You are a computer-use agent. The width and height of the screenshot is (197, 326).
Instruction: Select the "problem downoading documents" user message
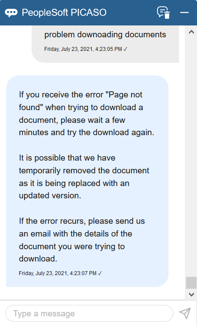click(105, 35)
